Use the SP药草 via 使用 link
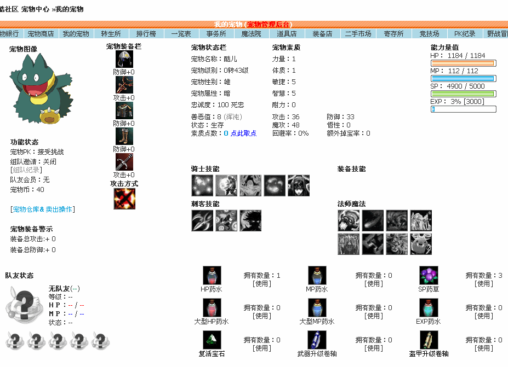Screen dimensions: 508x367 [484, 283]
